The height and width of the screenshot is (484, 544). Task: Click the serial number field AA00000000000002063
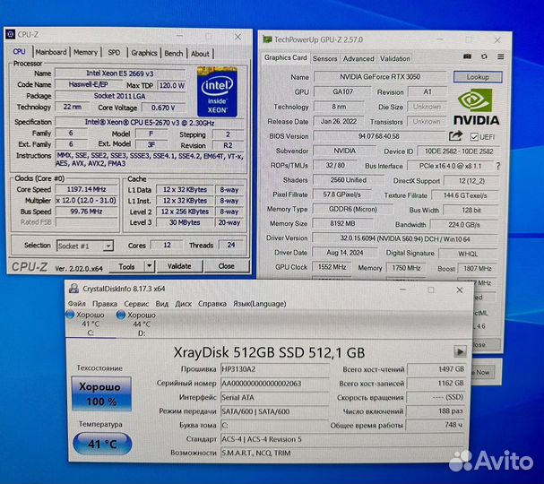[x=275, y=383]
